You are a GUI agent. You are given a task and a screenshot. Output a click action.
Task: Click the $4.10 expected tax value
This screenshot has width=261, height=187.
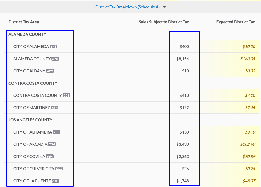point(250,96)
